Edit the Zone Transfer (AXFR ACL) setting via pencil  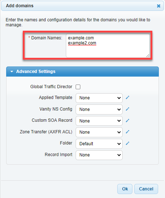(127, 132)
